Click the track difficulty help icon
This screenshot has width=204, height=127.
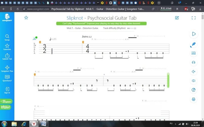click(135, 28)
